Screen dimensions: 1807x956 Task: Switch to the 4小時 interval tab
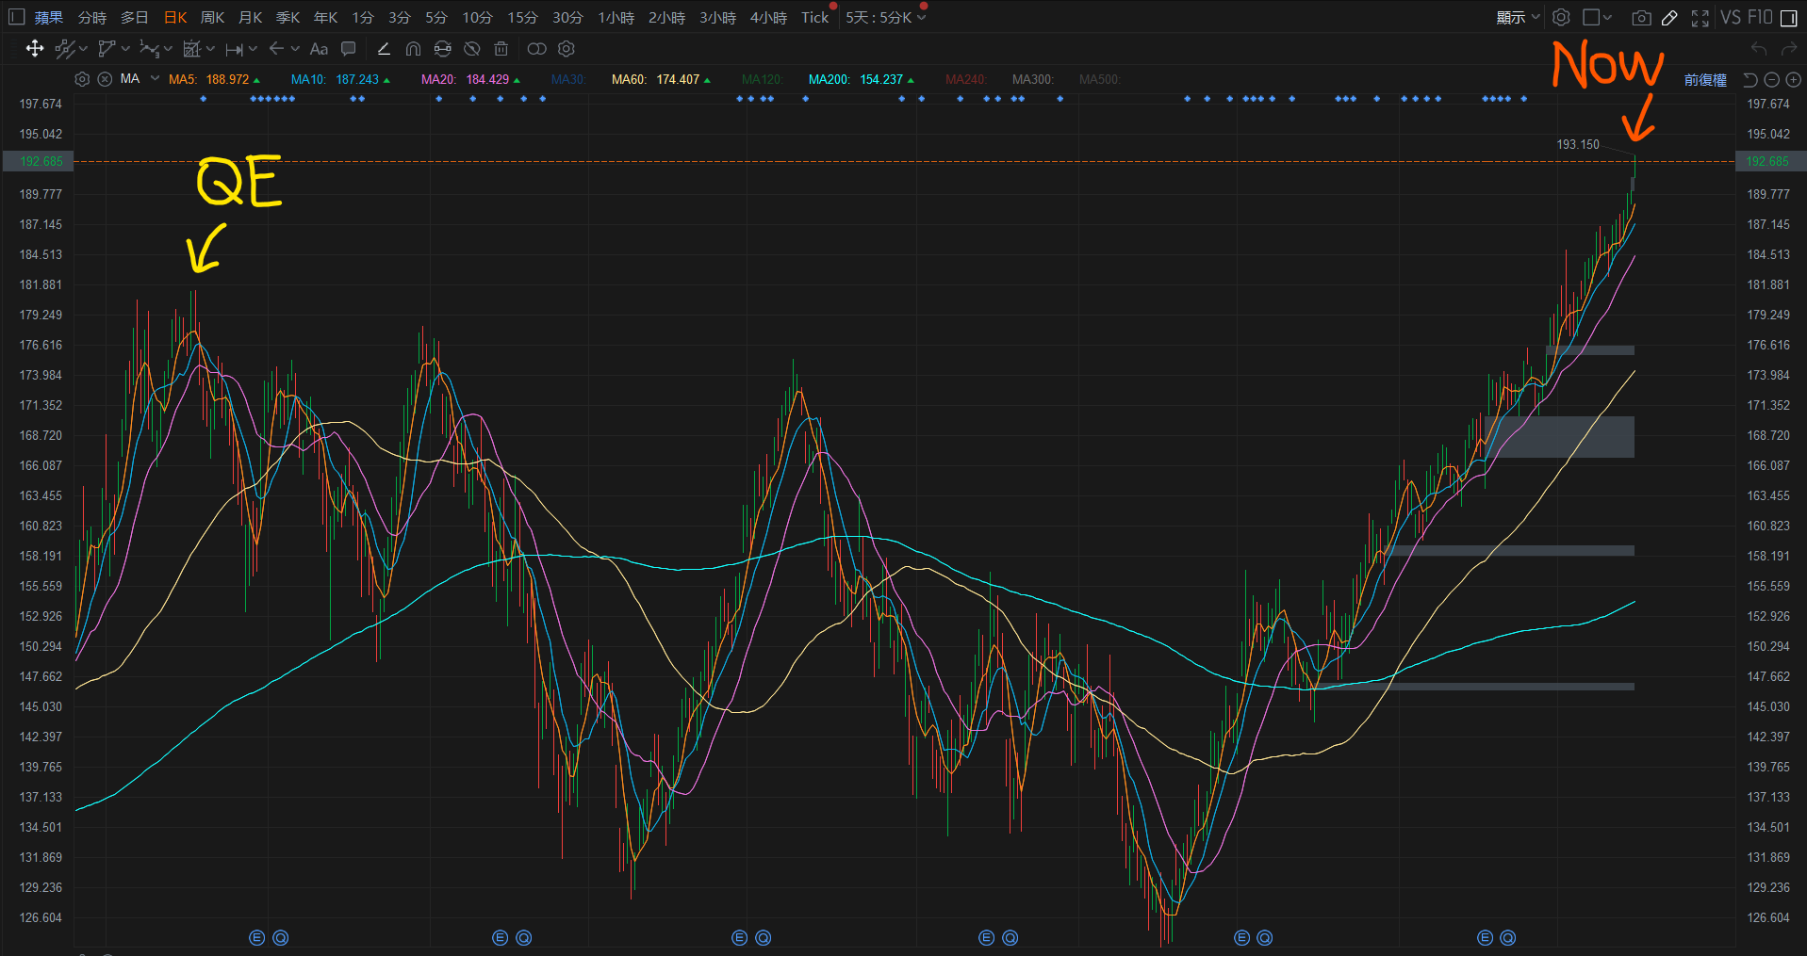[x=768, y=18]
